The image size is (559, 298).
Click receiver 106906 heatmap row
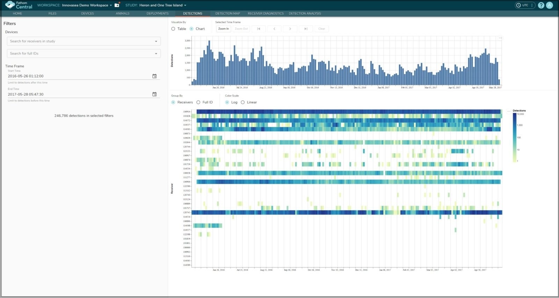pyautogui.click(x=348, y=182)
